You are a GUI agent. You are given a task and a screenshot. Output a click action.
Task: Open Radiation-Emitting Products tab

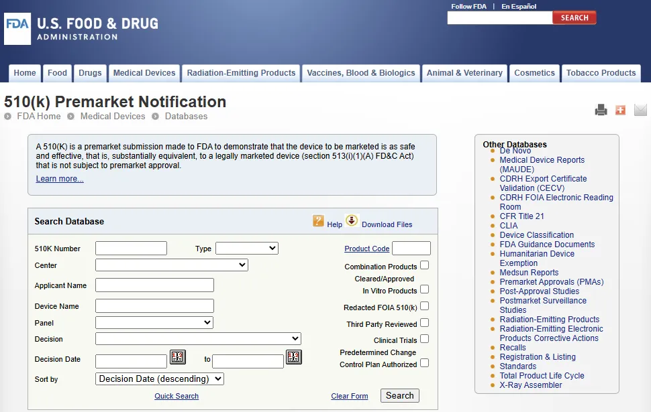(x=241, y=73)
